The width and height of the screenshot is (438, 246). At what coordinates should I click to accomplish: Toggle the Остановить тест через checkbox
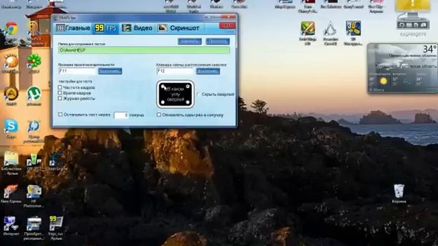click(60, 114)
